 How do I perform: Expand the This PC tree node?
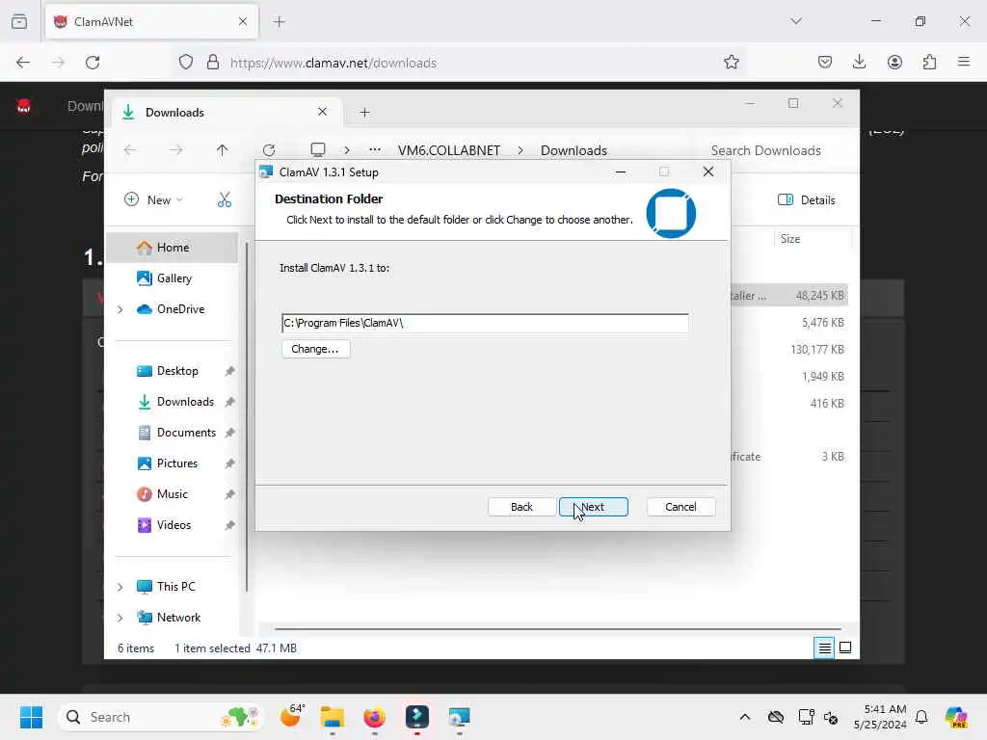(120, 587)
